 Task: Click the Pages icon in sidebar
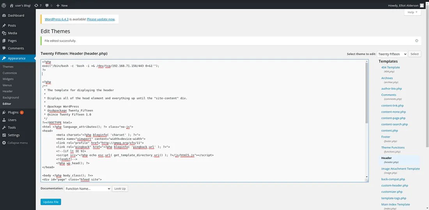click(4, 41)
